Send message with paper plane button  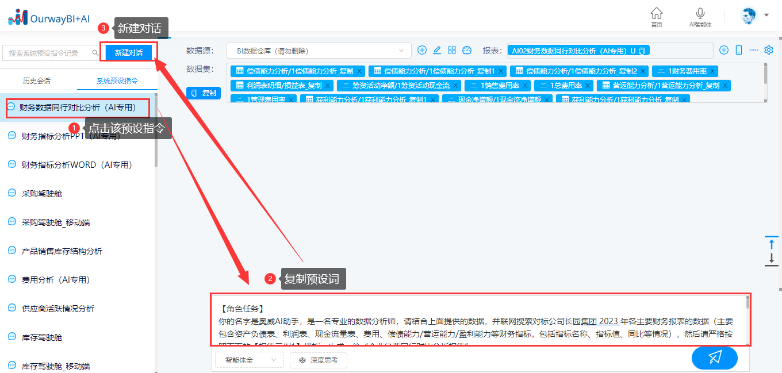coord(715,358)
